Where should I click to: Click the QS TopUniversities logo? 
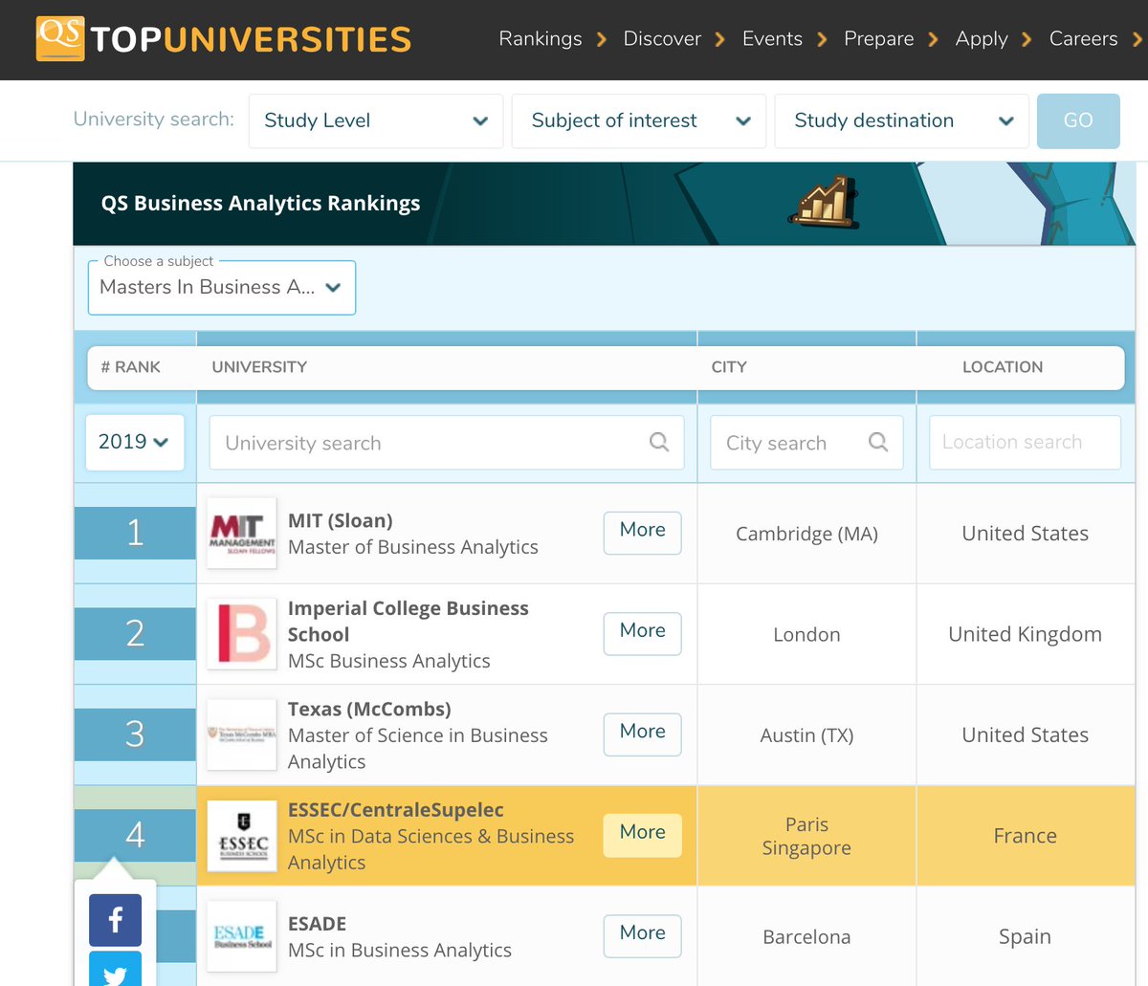point(224,39)
